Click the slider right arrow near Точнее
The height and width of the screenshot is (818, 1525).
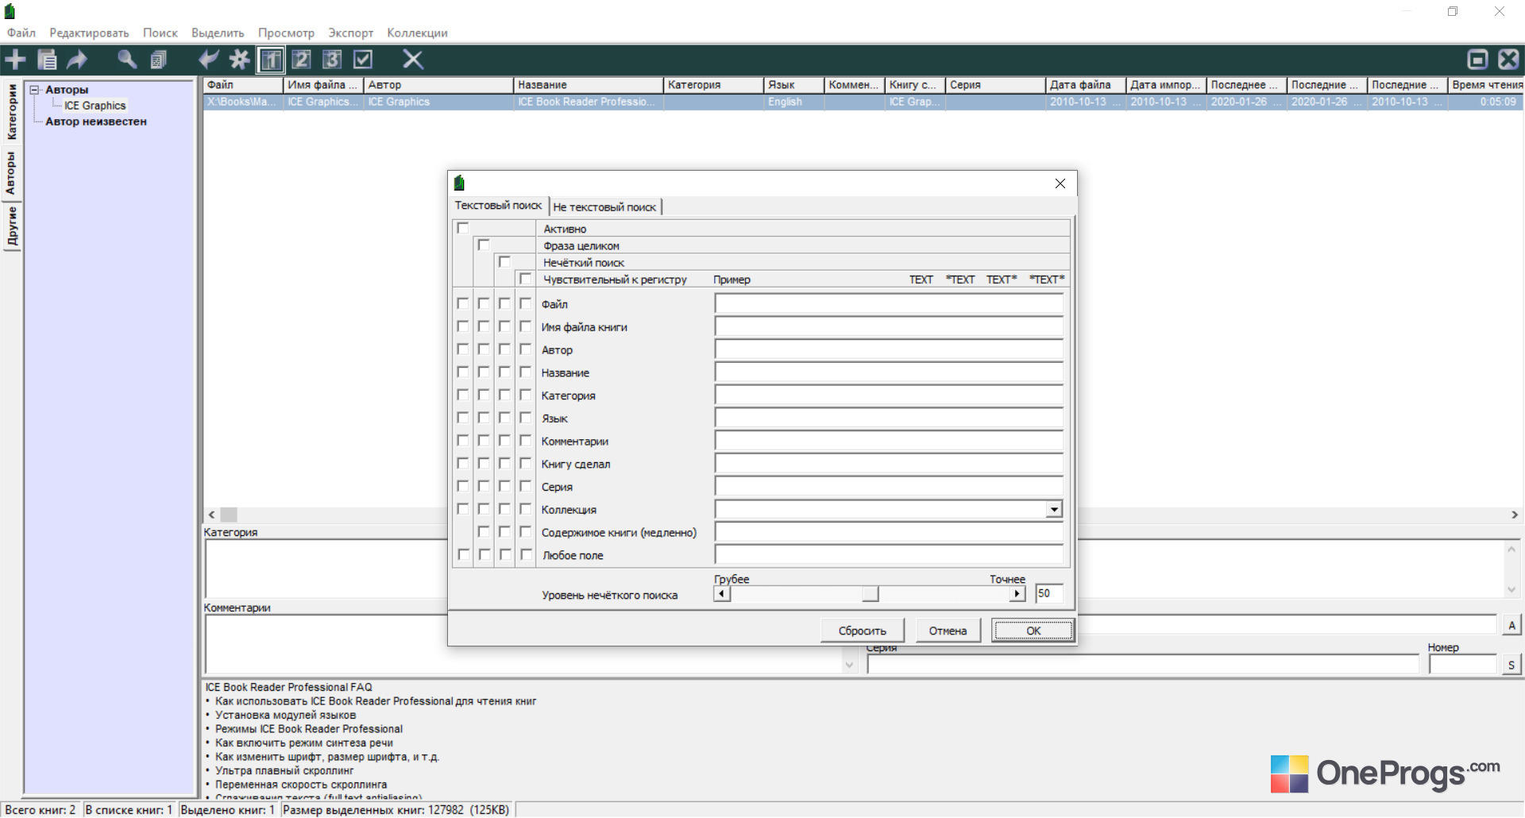[x=1017, y=594]
